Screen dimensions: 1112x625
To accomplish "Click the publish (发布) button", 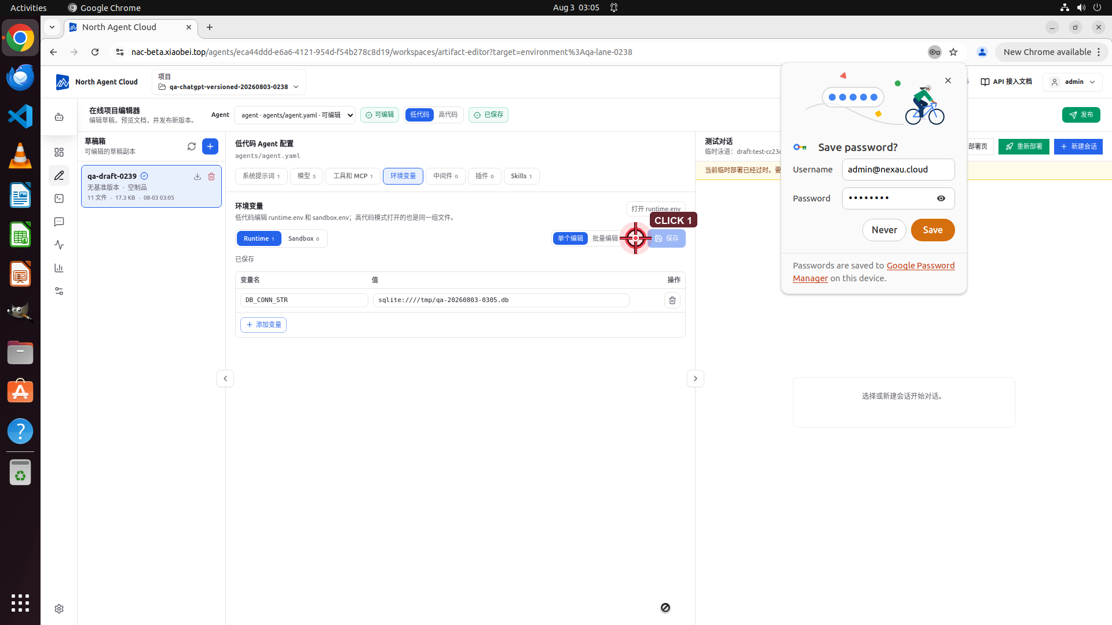I will (1081, 115).
